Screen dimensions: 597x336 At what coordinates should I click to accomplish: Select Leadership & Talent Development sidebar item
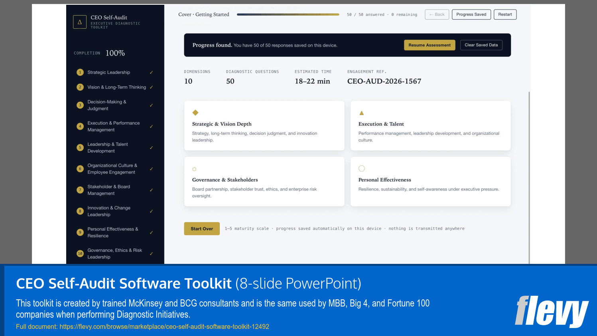click(115, 147)
